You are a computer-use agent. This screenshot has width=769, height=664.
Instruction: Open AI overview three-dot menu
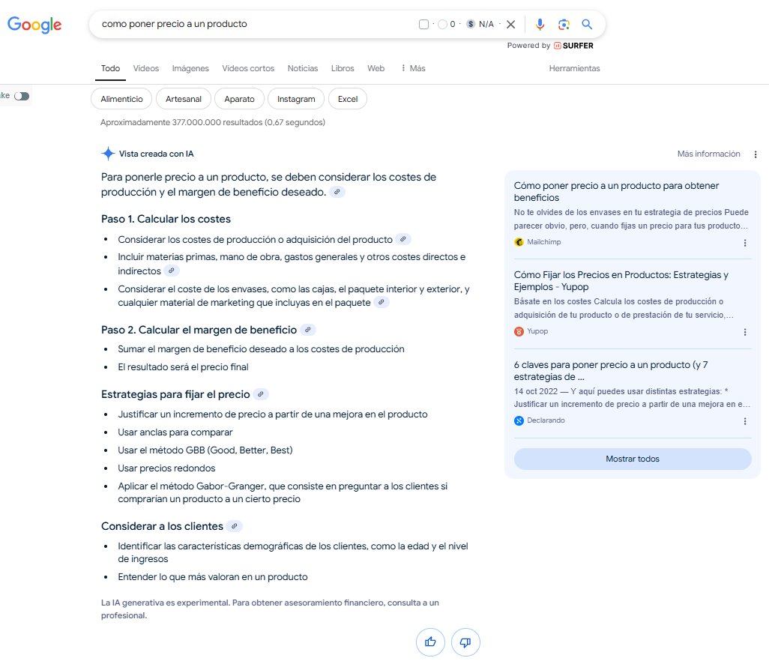click(756, 154)
